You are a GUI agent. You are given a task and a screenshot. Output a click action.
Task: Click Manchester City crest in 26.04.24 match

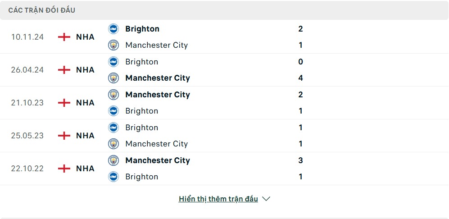(x=113, y=78)
